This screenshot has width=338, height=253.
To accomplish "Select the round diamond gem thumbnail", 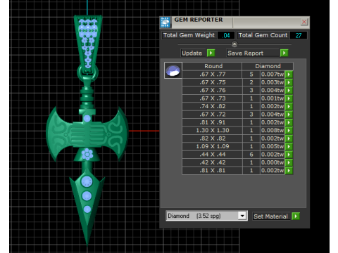I will (173, 70).
